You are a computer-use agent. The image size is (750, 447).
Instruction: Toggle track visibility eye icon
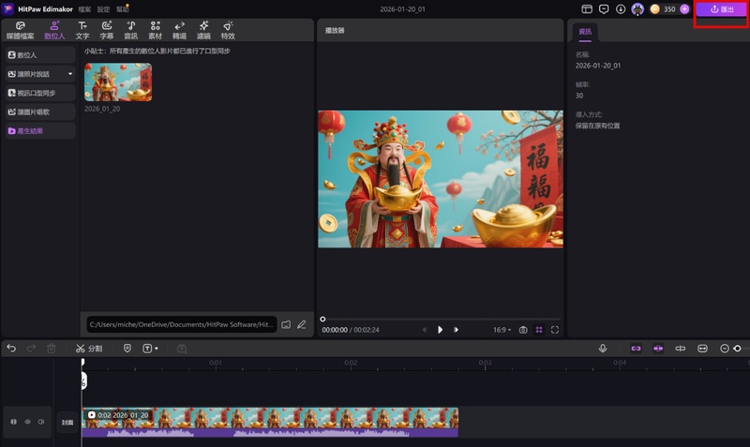[x=27, y=422]
